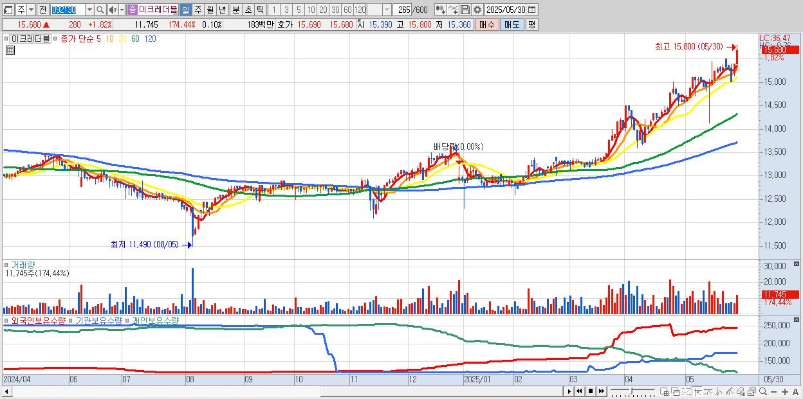Open chart settings gear icon
The height and width of the screenshot is (399, 803).
coord(477,10)
